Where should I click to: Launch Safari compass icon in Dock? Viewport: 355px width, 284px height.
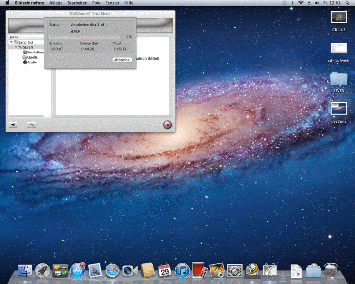[112, 271]
